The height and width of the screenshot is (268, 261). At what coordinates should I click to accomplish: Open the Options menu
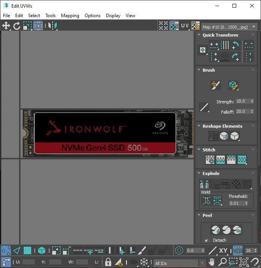[x=93, y=16]
